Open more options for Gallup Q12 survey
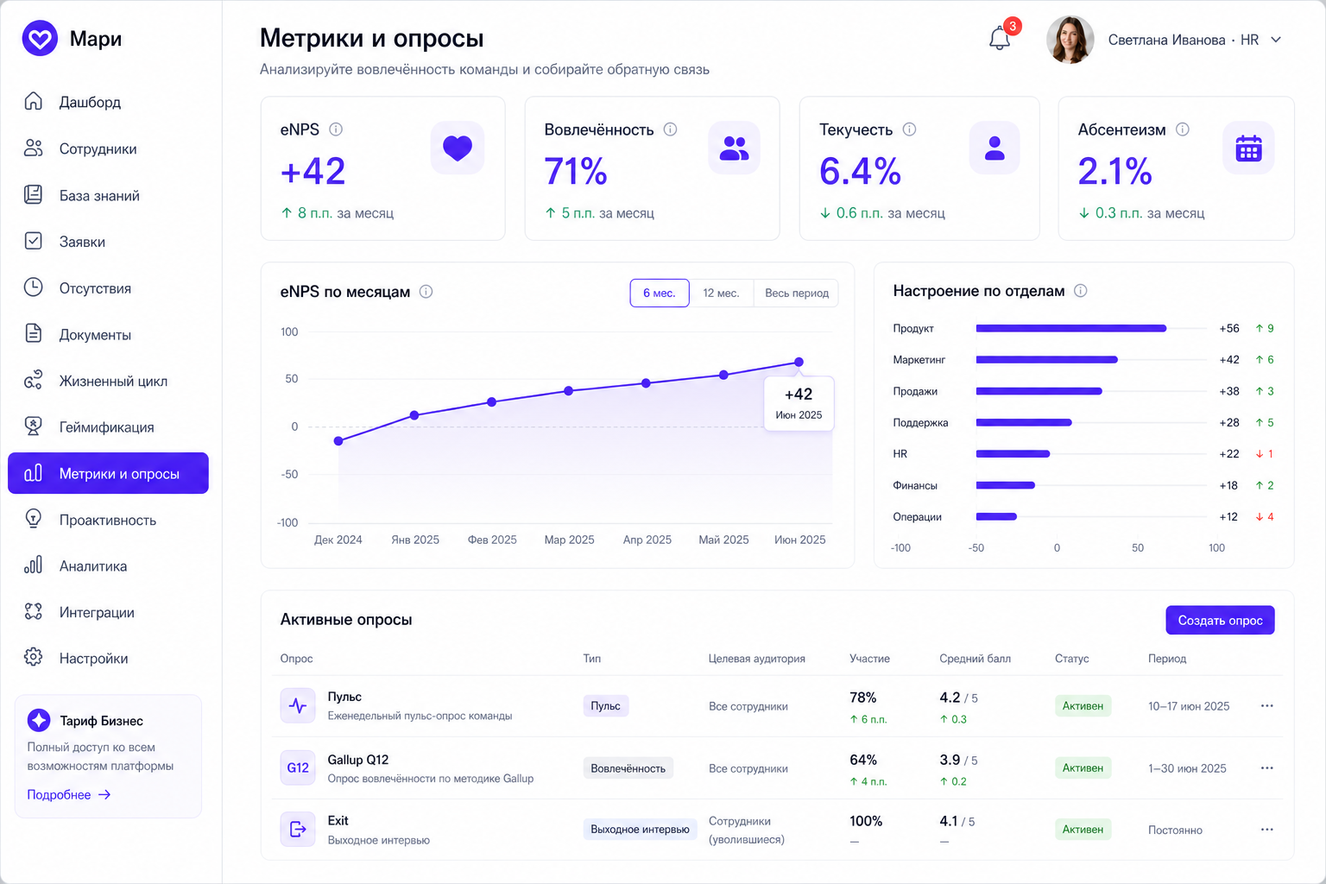 point(1266,768)
